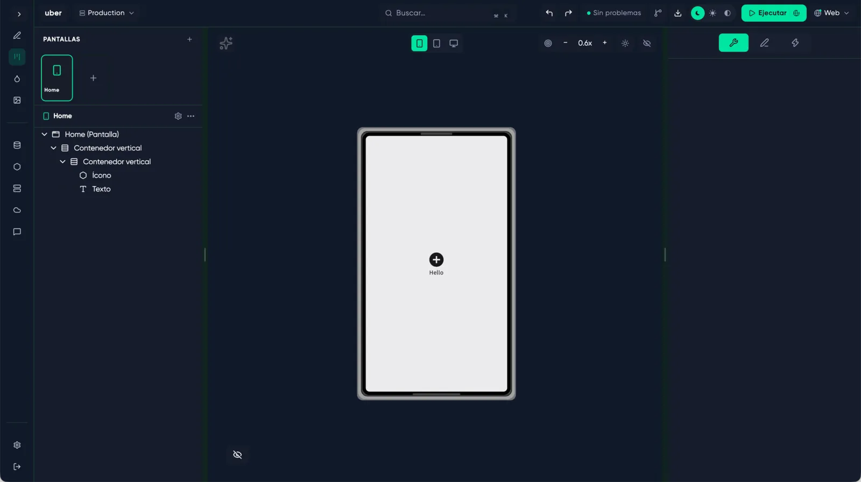Screen dimensions: 861x482
Task: Open the image assets icon in sidebar
Action: click(17, 100)
